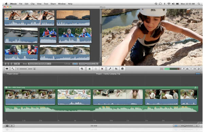204x132 pixels.
Task: Open Spotlight search magnifier
Action: tap(199, 4)
